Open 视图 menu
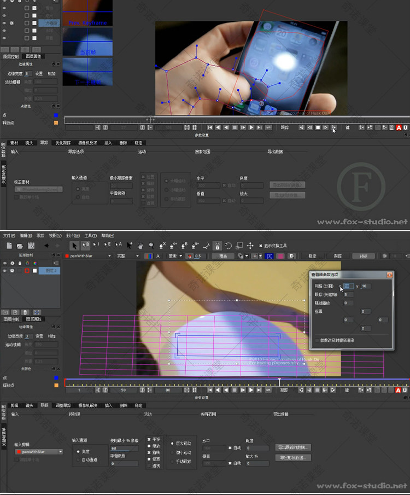The height and width of the screenshot is (495, 410). click(x=55, y=236)
